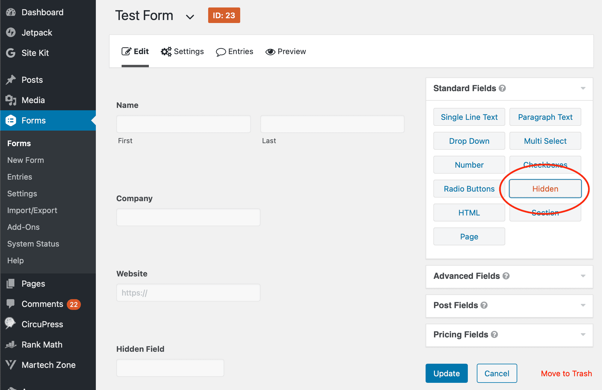
Task: Click the pencil Edit icon
Action: (x=126, y=51)
